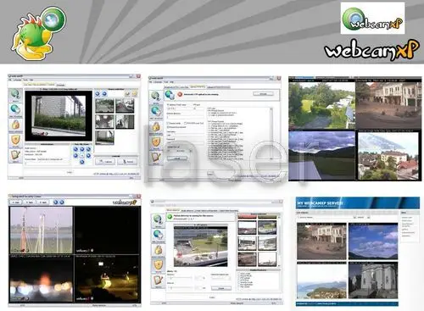
Task: Click button beside interval slider in motion detector
Action: click(x=221, y=288)
